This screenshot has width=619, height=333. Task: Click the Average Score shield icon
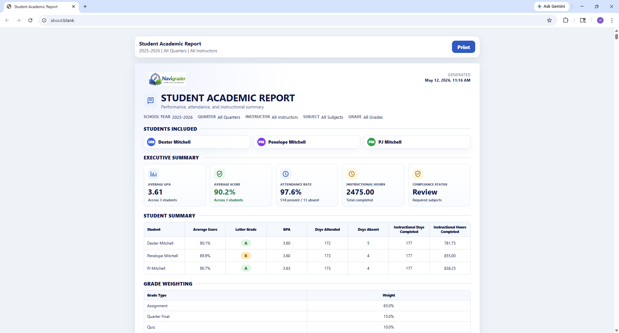(220, 174)
